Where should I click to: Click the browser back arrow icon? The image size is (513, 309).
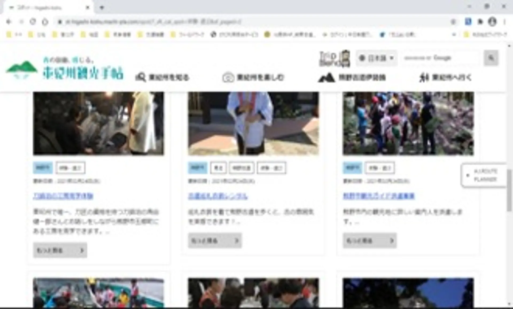tap(9, 22)
